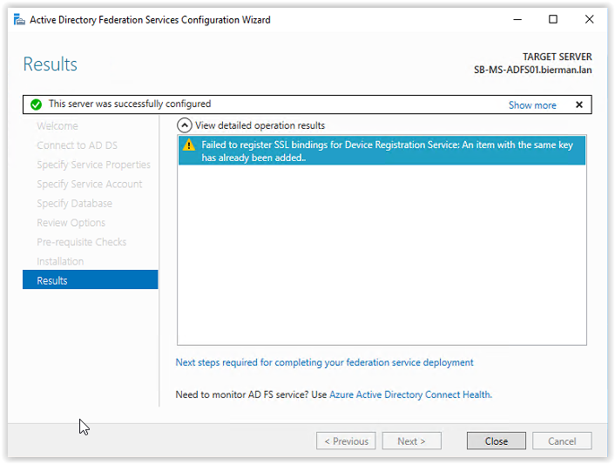Click the Close button

(x=497, y=440)
